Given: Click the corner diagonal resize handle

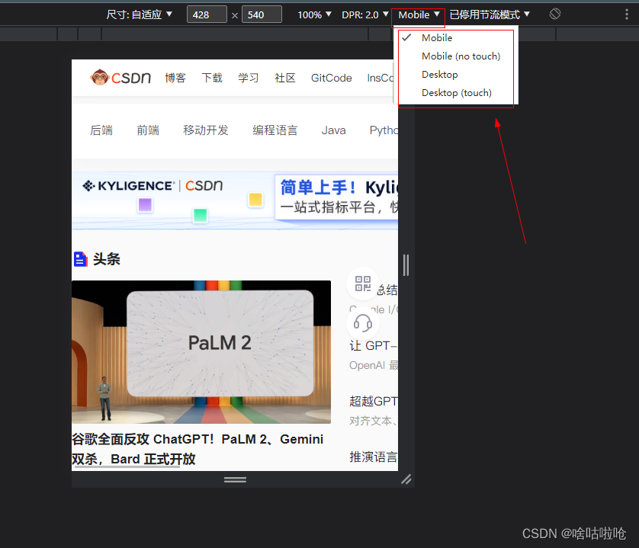Looking at the screenshot, I should tap(406, 479).
